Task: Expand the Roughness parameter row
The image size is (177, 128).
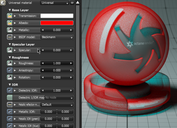Action: click(x=15, y=63)
